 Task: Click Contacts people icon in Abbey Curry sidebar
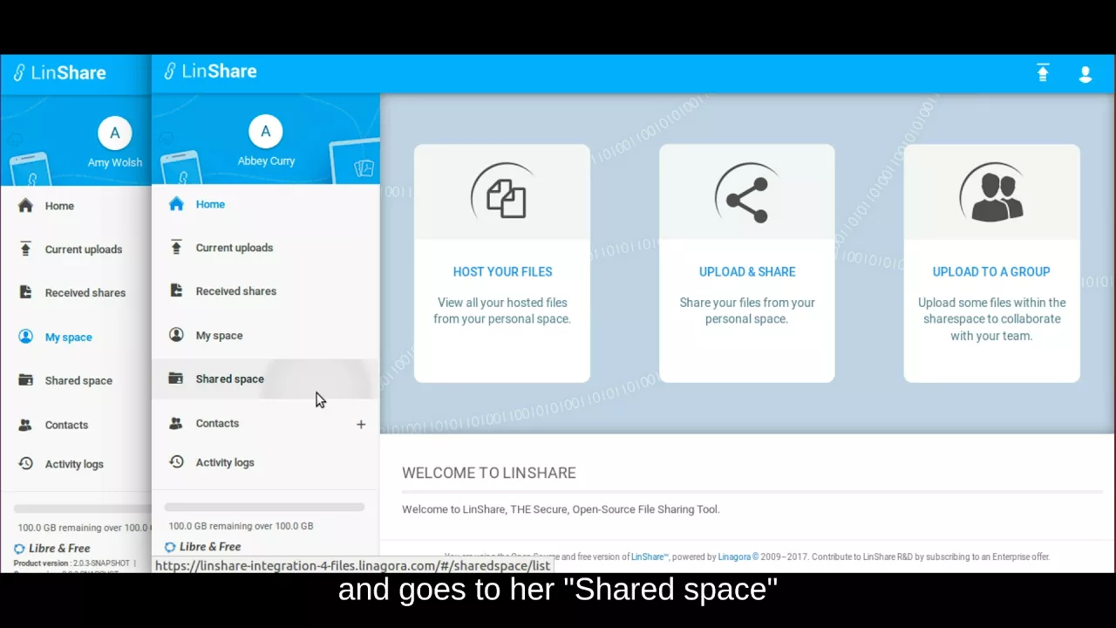point(176,423)
